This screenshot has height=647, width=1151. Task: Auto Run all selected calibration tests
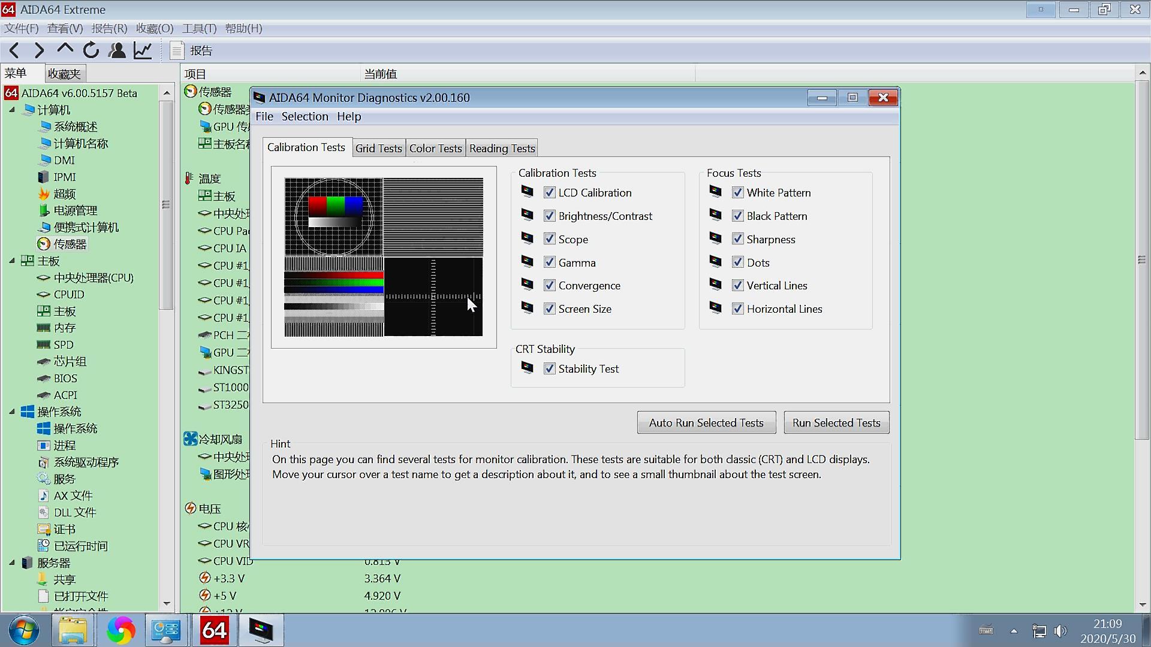pyautogui.click(x=706, y=422)
